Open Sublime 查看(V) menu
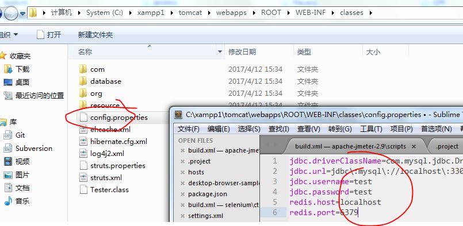 [x=308, y=128]
